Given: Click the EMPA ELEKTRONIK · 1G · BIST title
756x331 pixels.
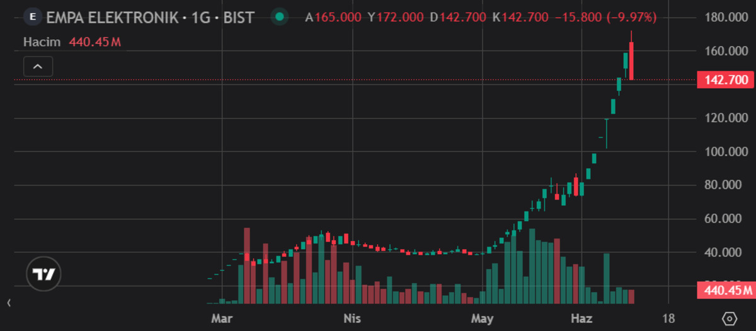Looking at the screenshot, I should (x=150, y=17).
